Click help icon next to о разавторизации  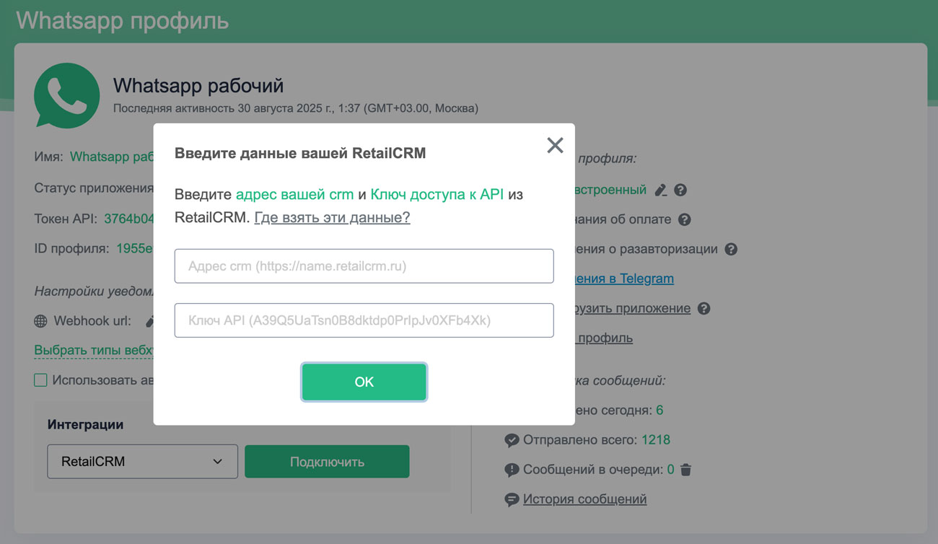731,249
